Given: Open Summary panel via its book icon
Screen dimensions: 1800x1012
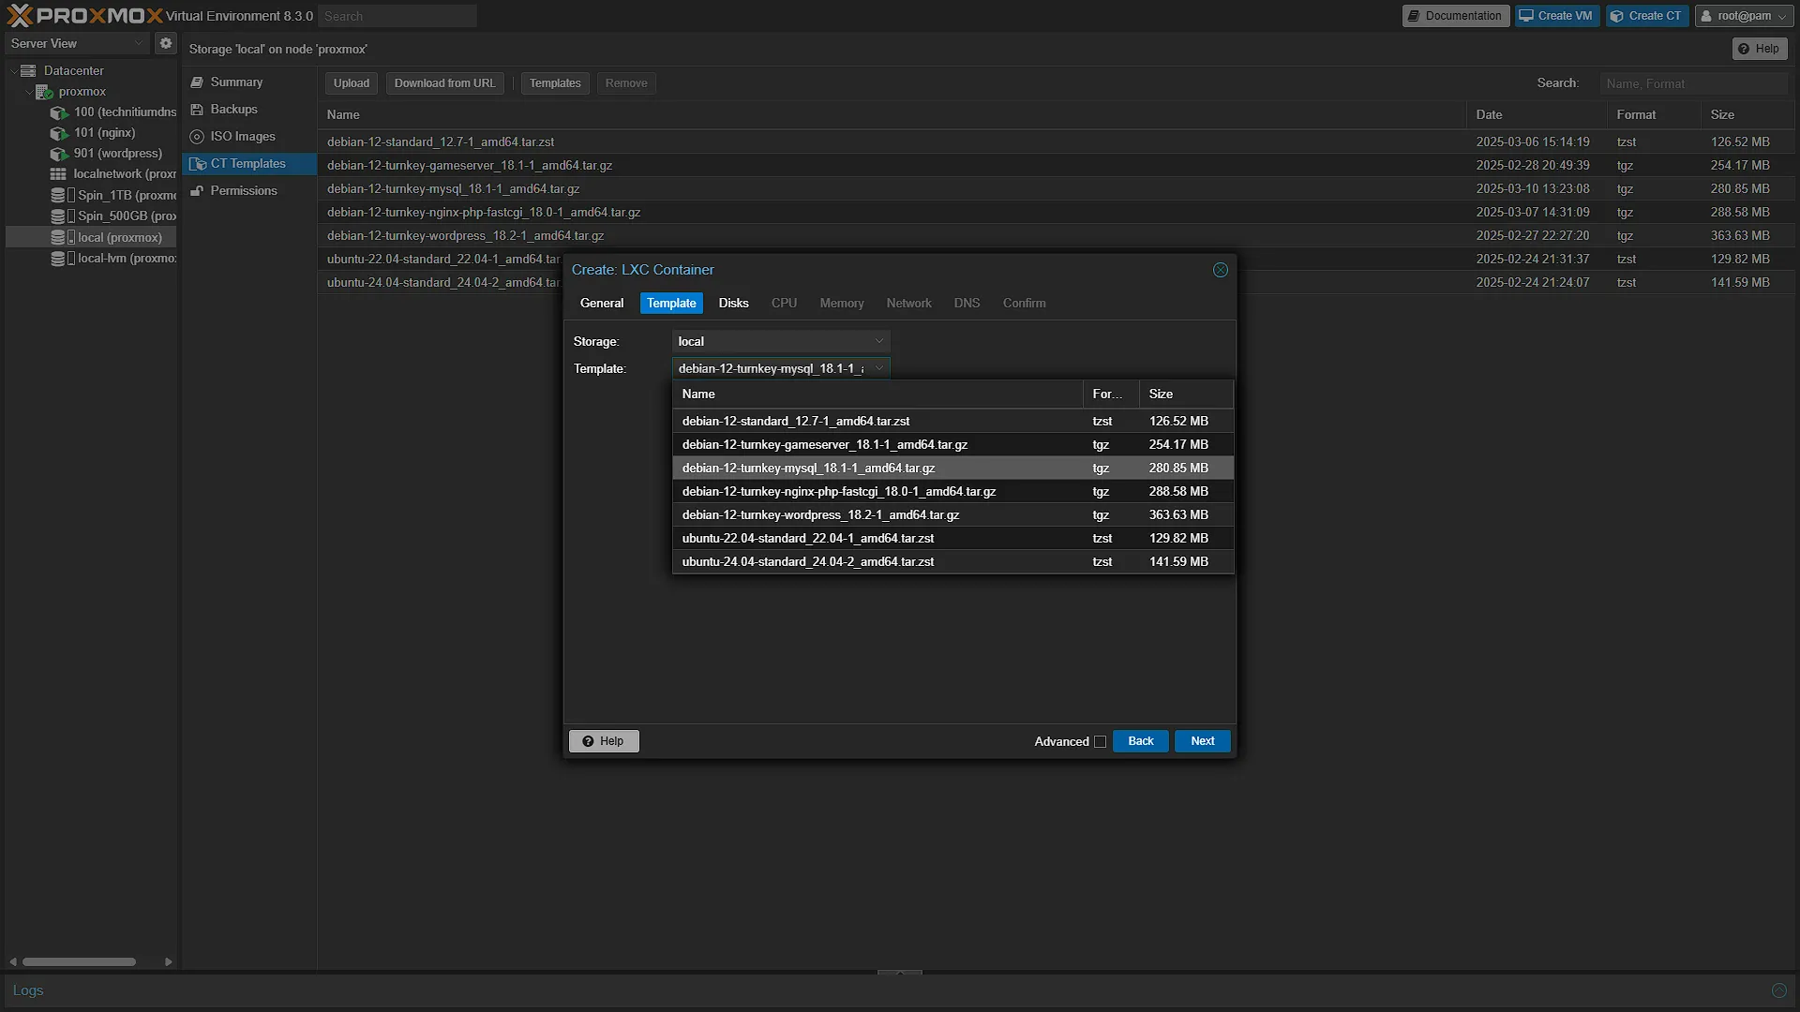Looking at the screenshot, I should (197, 82).
